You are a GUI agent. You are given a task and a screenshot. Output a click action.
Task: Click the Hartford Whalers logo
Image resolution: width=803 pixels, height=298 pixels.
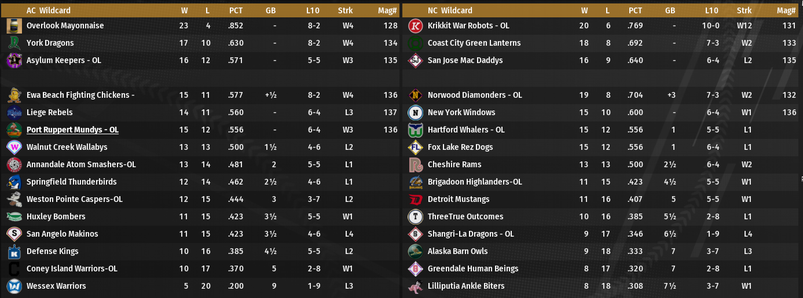tap(415, 130)
